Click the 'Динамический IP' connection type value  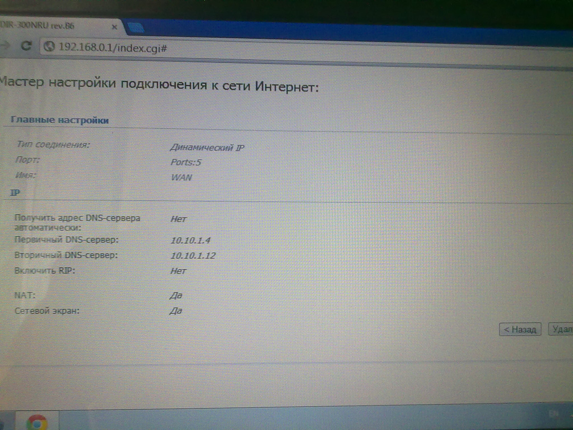[x=207, y=147]
